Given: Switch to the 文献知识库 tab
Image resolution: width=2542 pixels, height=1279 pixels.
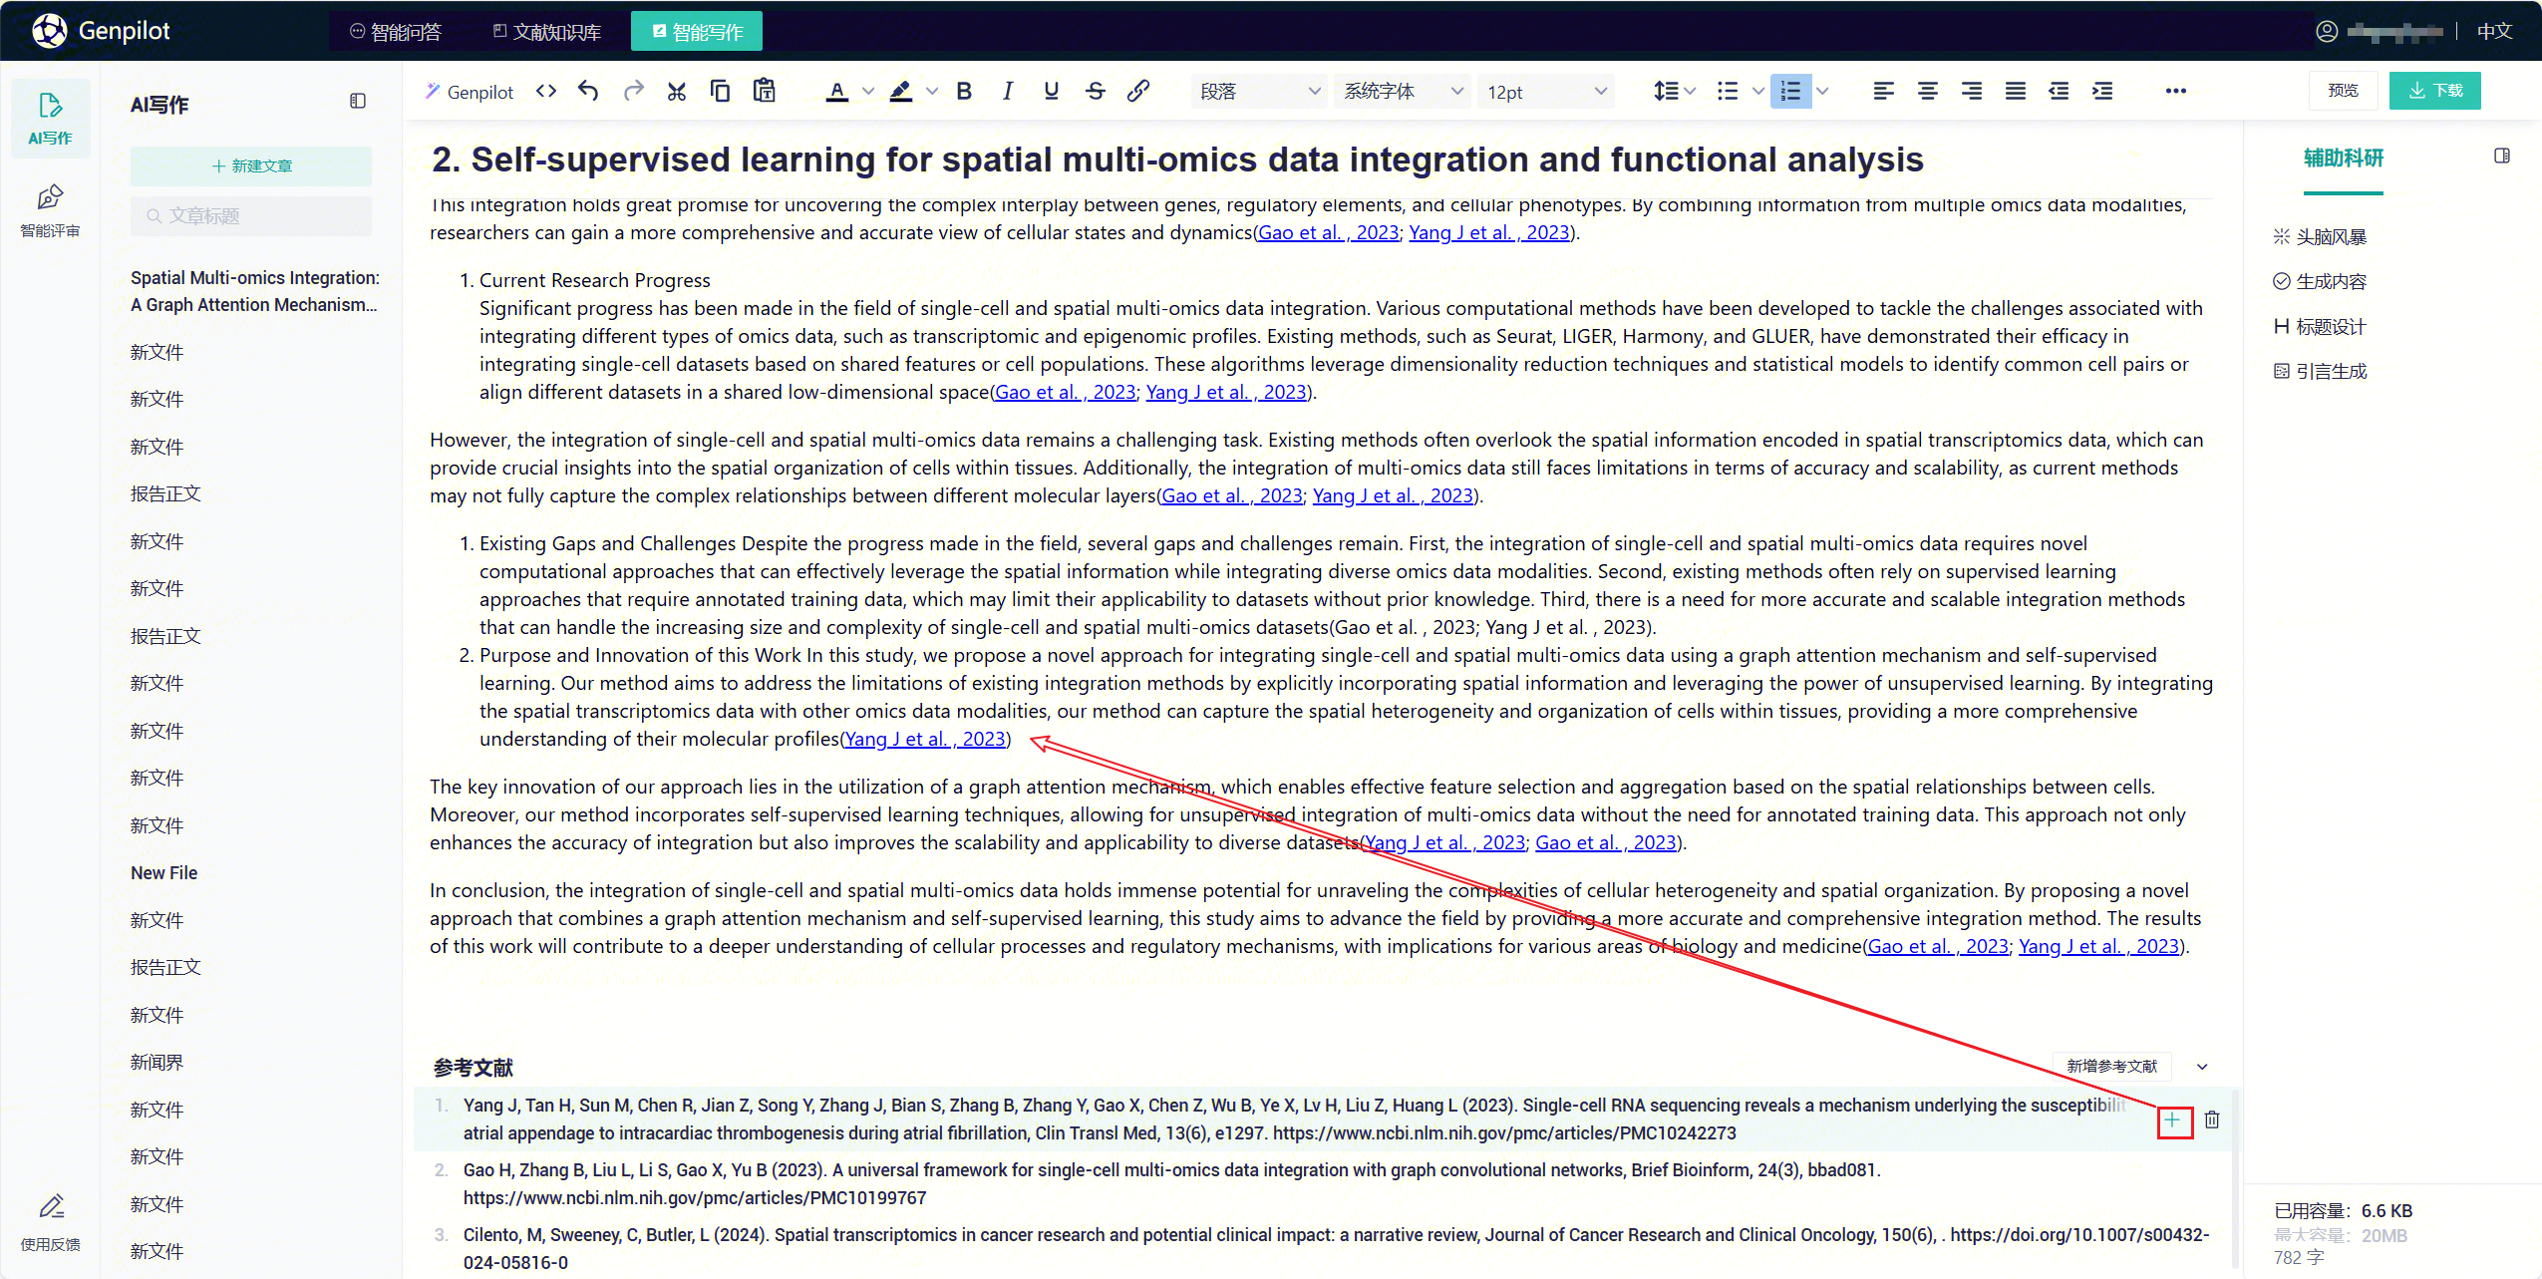Looking at the screenshot, I should point(546,32).
